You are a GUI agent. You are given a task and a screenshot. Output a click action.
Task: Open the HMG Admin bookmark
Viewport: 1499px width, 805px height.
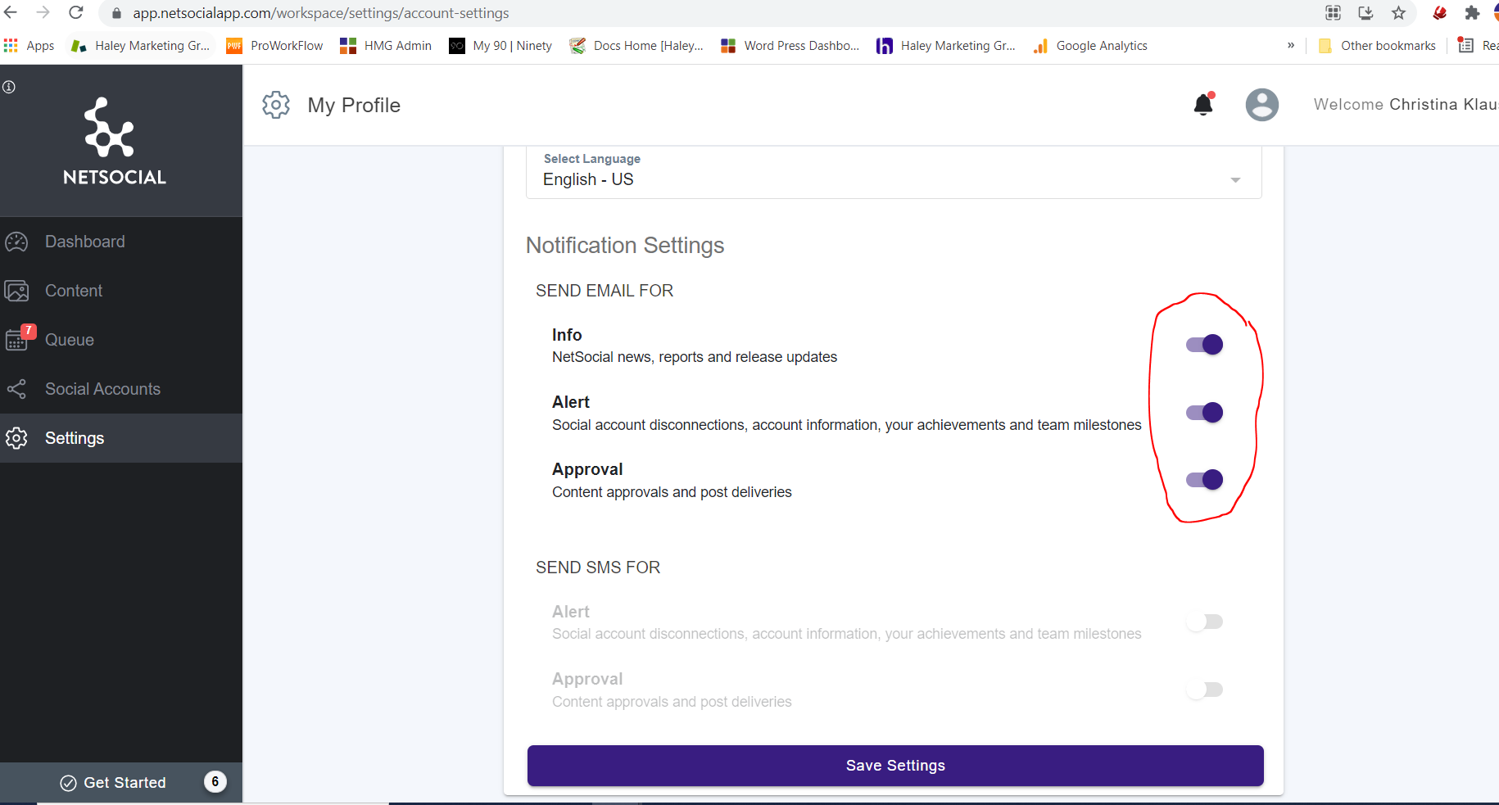pyautogui.click(x=386, y=46)
